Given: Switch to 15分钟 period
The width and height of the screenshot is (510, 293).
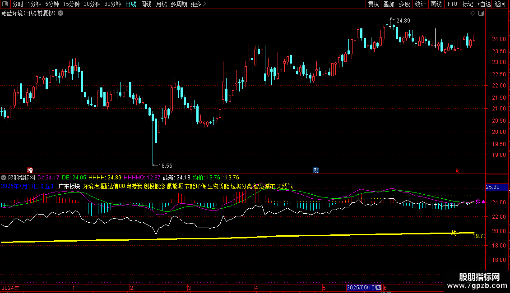Looking at the screenshot, I should pos(71,4).
